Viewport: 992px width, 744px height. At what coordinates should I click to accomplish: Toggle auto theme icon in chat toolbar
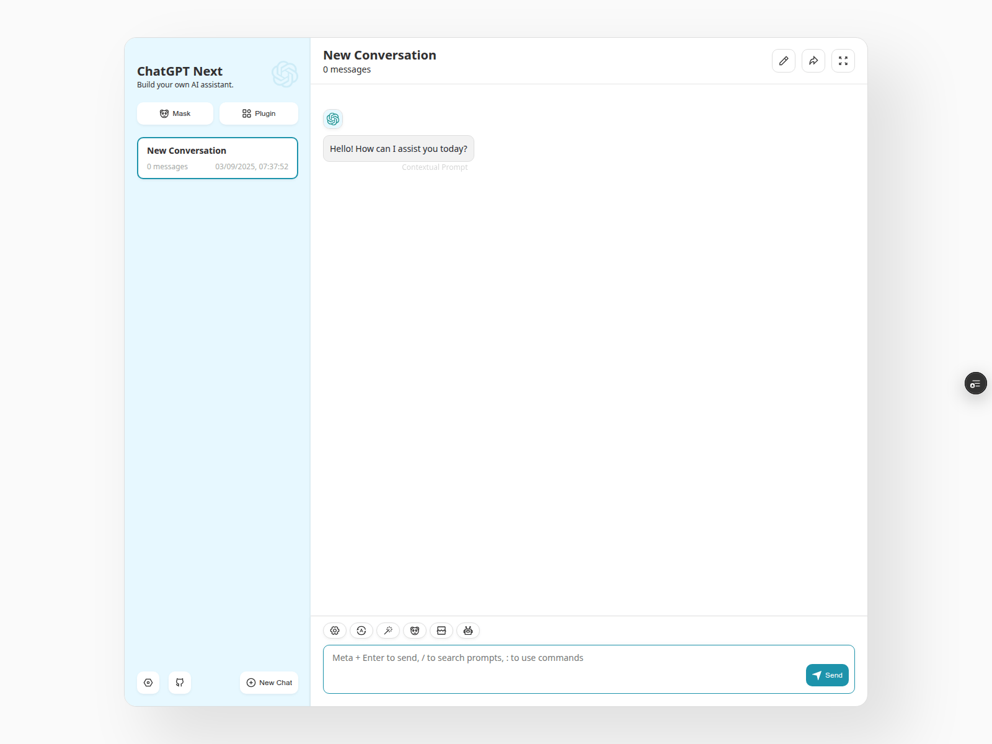click(x=361, y=631)
